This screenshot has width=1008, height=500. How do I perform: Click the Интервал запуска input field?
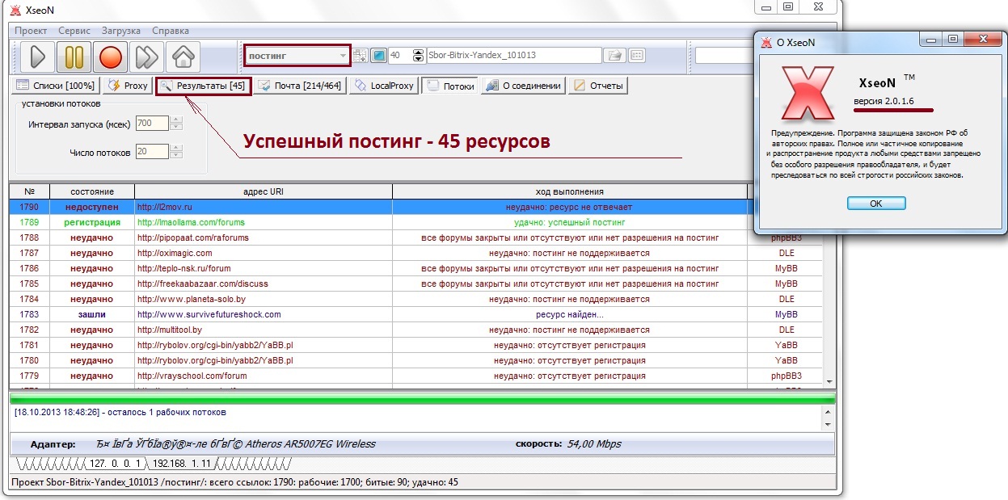[152, 124]
